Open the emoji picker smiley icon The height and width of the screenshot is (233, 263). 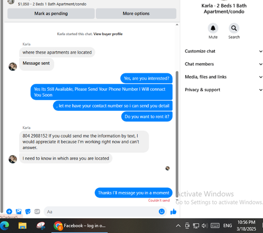[161, 211]
